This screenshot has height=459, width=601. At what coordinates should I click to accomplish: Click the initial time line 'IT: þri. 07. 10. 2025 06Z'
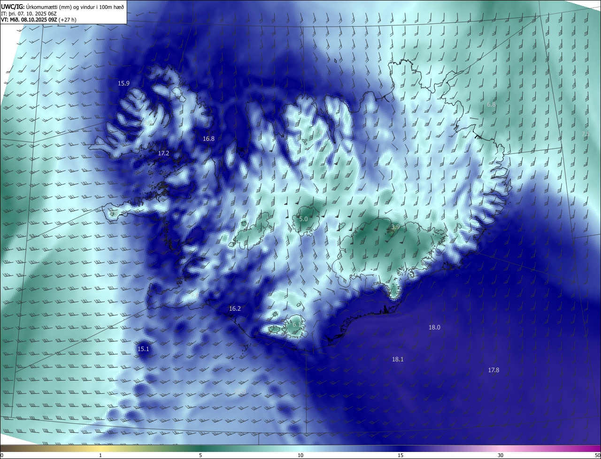[x=29, y=13]
